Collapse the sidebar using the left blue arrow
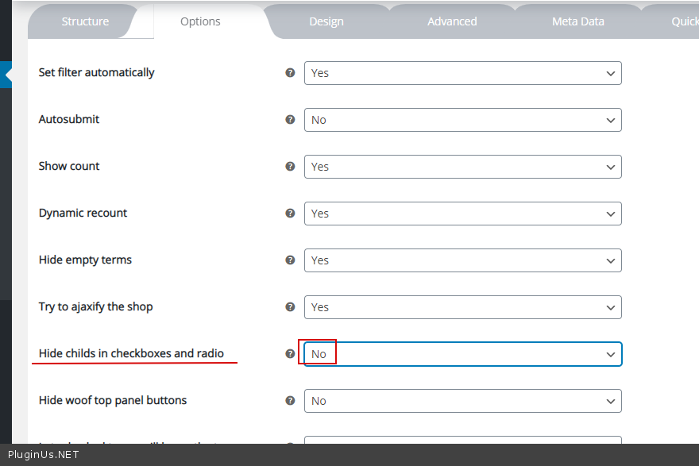This screenshot has width=699, height=466. (x=6, y=75)
